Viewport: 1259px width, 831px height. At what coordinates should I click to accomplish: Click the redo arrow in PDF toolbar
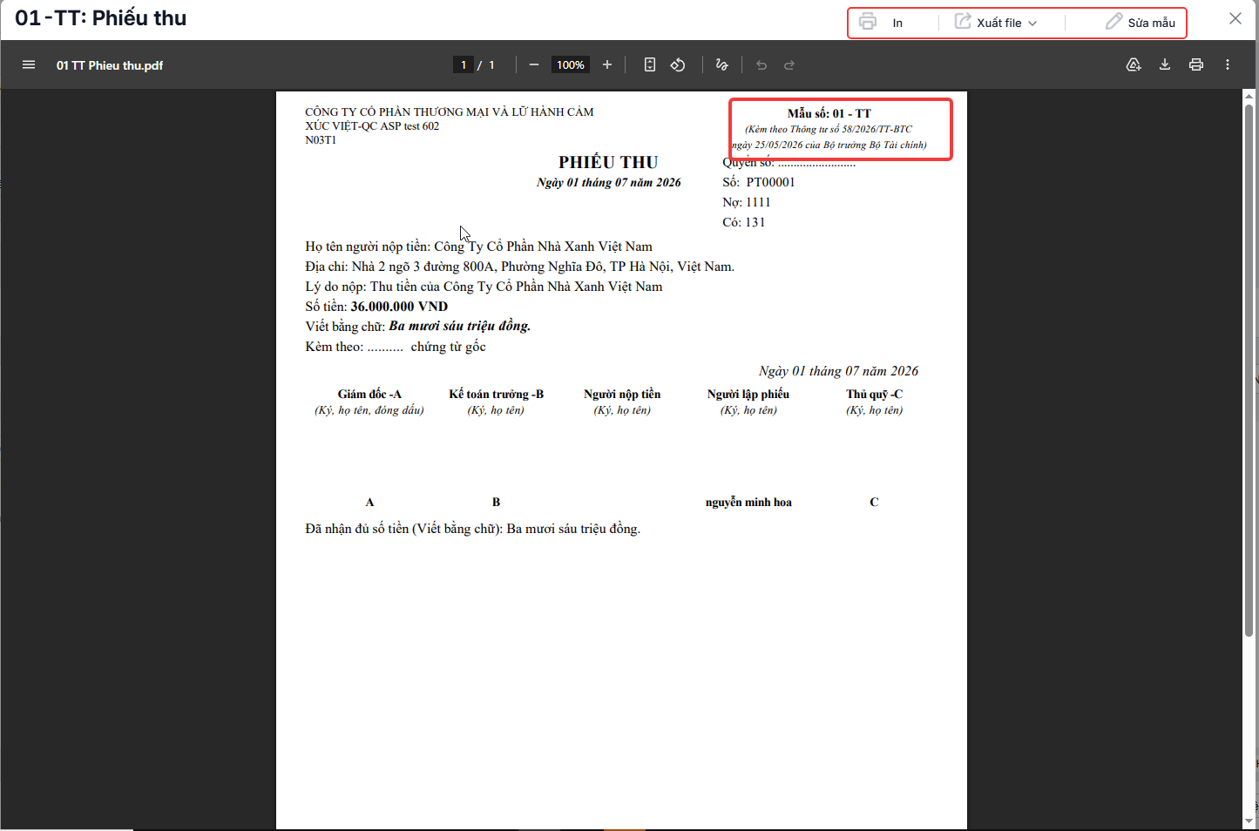(789, 64)
